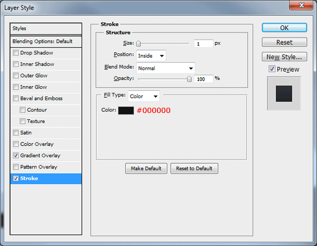Tick the Inner Glow checkbox
This screenshot has height=246, width=317.
16,87
